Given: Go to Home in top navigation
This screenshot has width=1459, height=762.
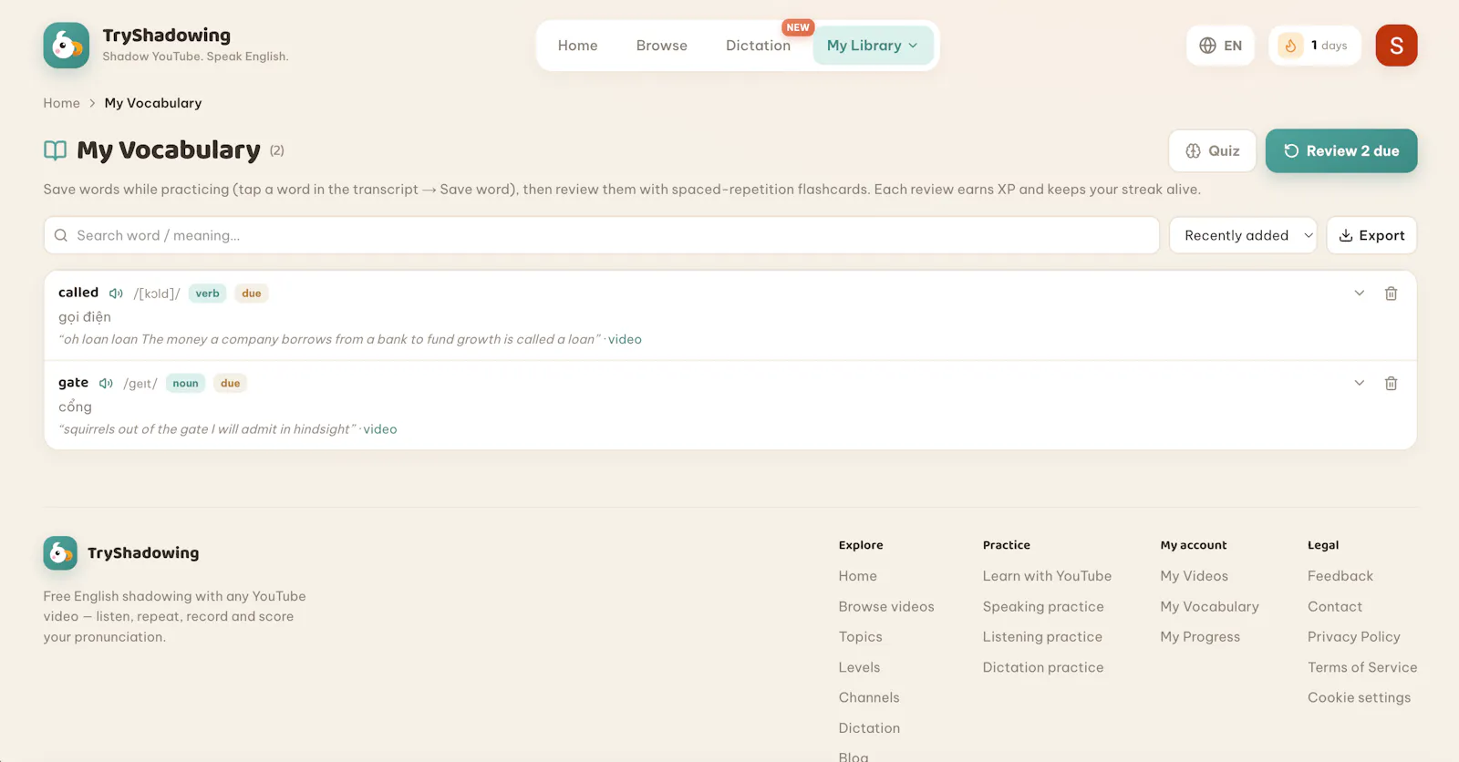Looking at the screenshot, I should pos(578,46).
